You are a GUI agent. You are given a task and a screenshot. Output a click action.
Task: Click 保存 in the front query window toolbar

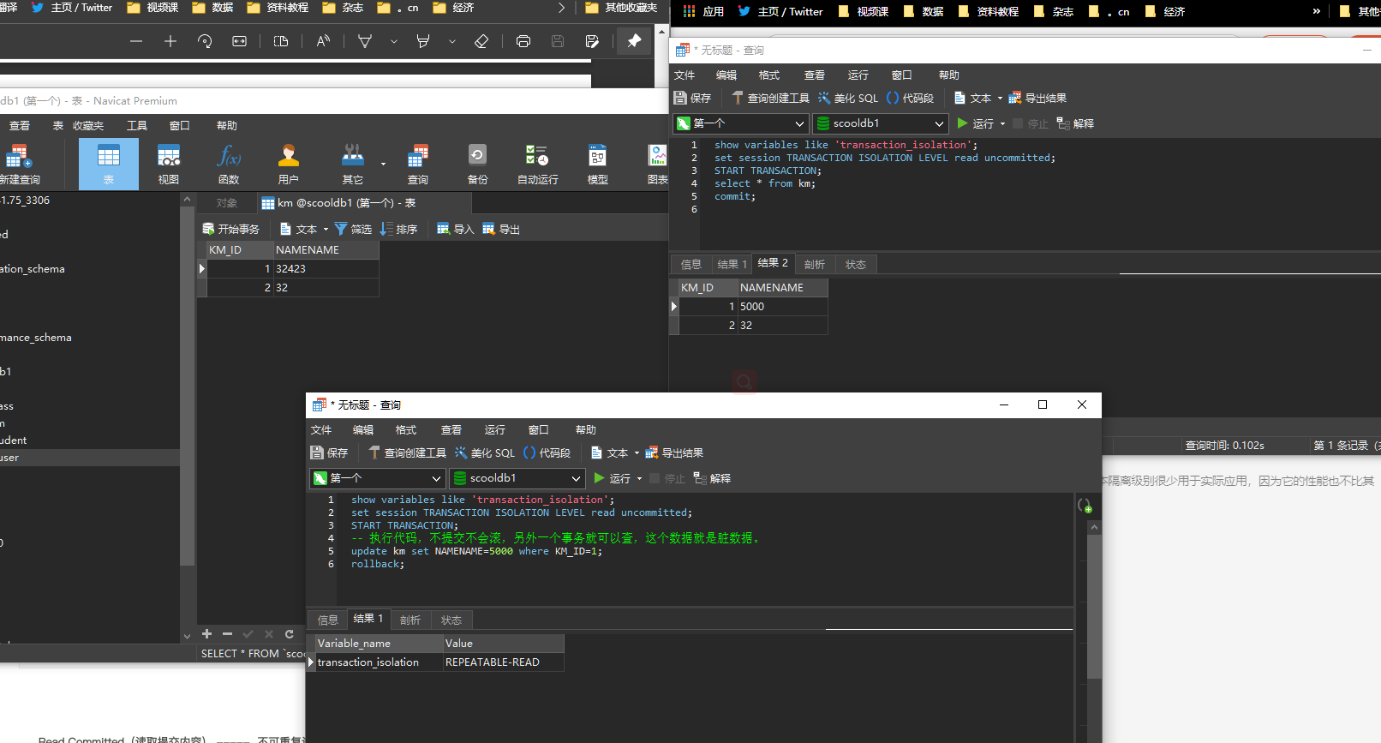tap(329, 452)
